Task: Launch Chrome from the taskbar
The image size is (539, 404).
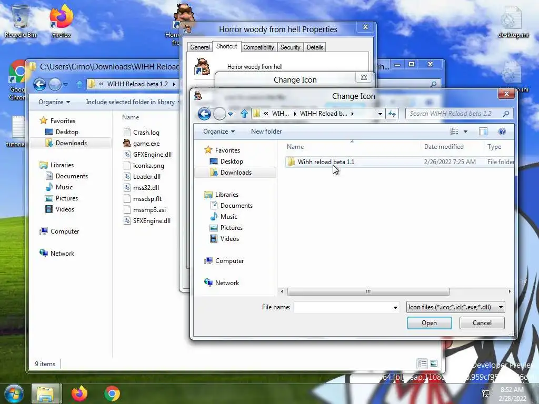Action: coord(112,393)
